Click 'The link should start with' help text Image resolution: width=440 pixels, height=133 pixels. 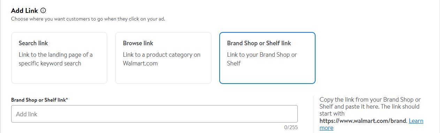point(370,110)
